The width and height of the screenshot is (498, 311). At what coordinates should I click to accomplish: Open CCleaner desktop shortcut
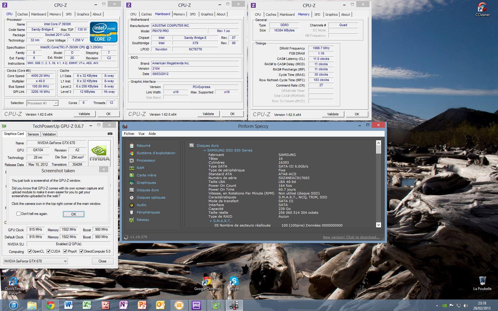pos(483,9)
